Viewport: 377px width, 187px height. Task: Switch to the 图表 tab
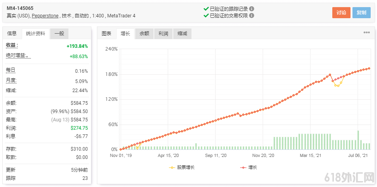pyautogui.click(x=106, y=34)
